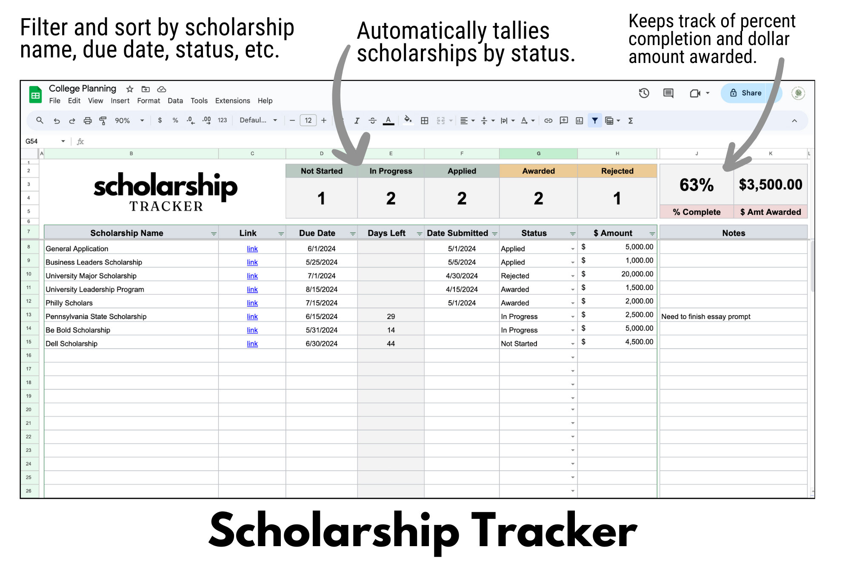The image size is (851, 567).
Task: Expand the Due Date column filter
Action: tap(353, 233)
